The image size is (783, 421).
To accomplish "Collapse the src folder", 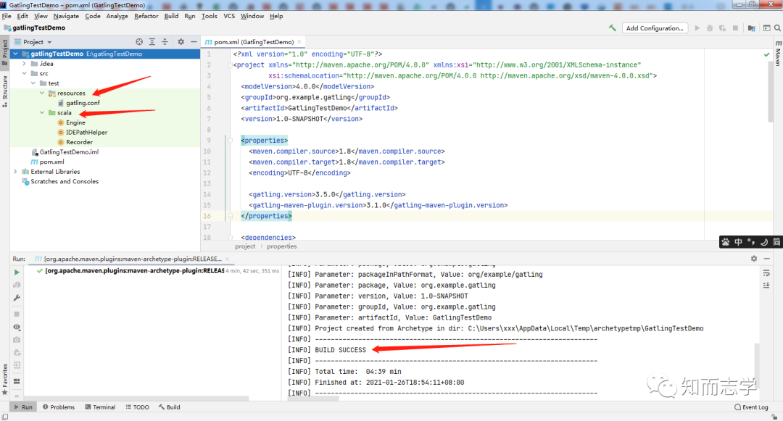I will [24, 73].
